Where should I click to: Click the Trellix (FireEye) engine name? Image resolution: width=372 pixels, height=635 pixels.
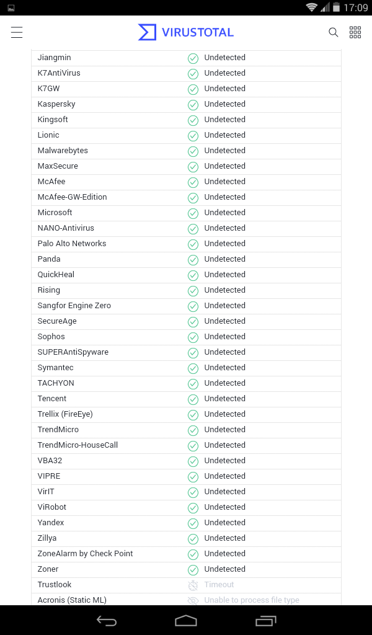pos(65,414)
